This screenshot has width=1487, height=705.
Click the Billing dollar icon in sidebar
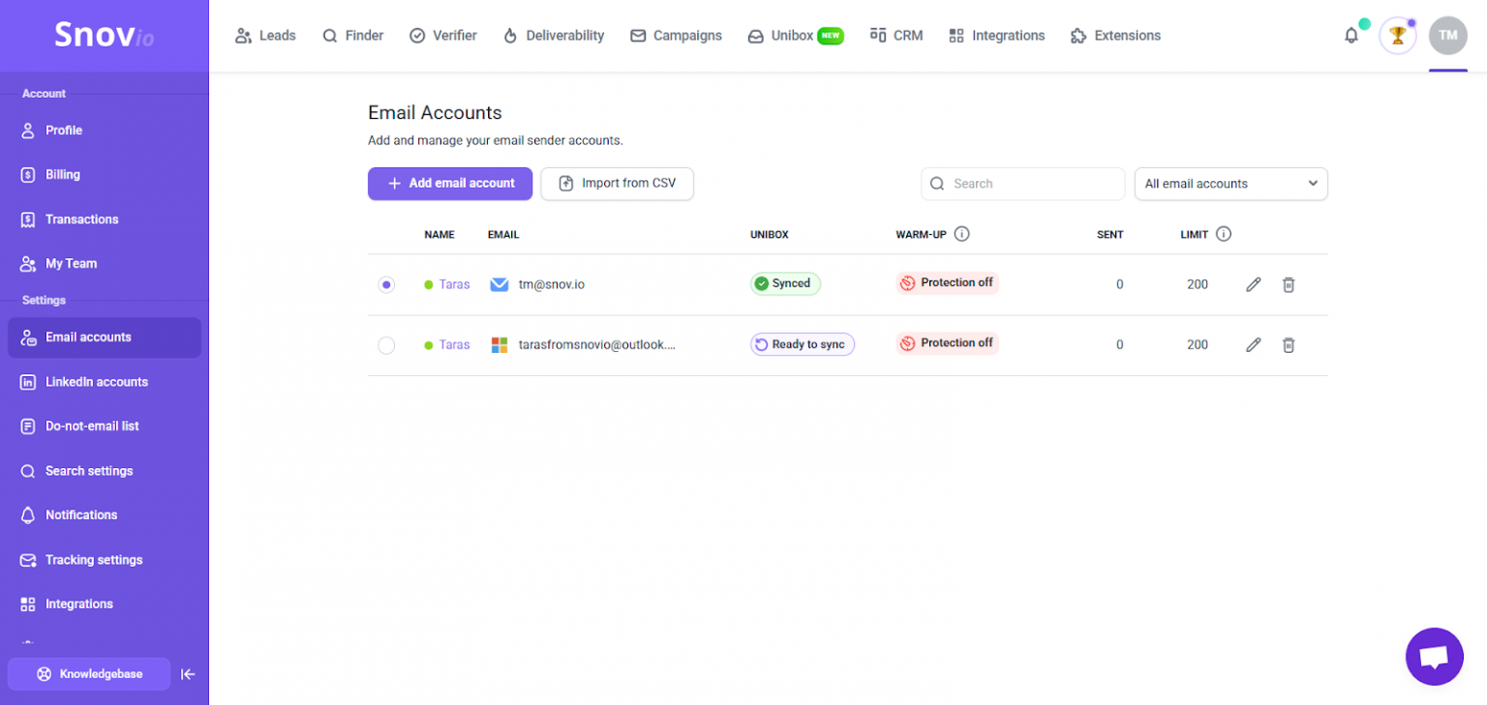click(x=28, y=175)
